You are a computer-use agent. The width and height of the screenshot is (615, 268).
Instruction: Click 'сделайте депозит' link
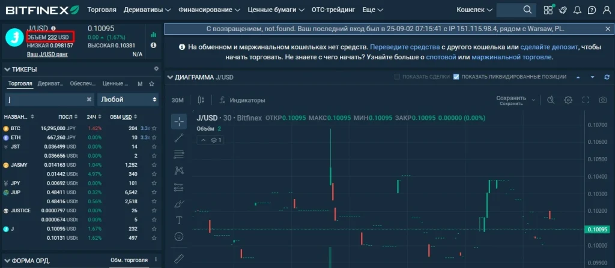point(549,47)
